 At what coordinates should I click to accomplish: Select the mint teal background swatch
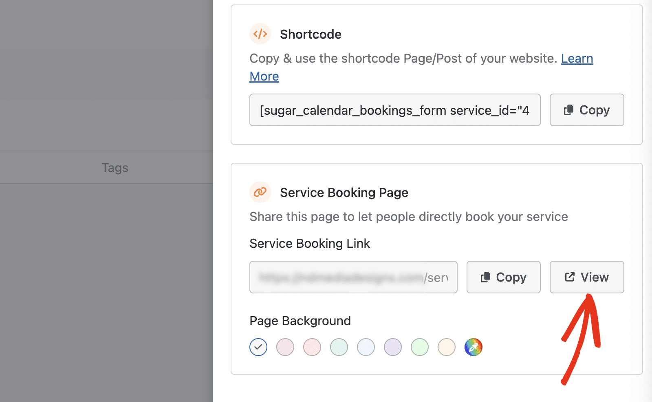pyautogui.click(x=339, y=347)
